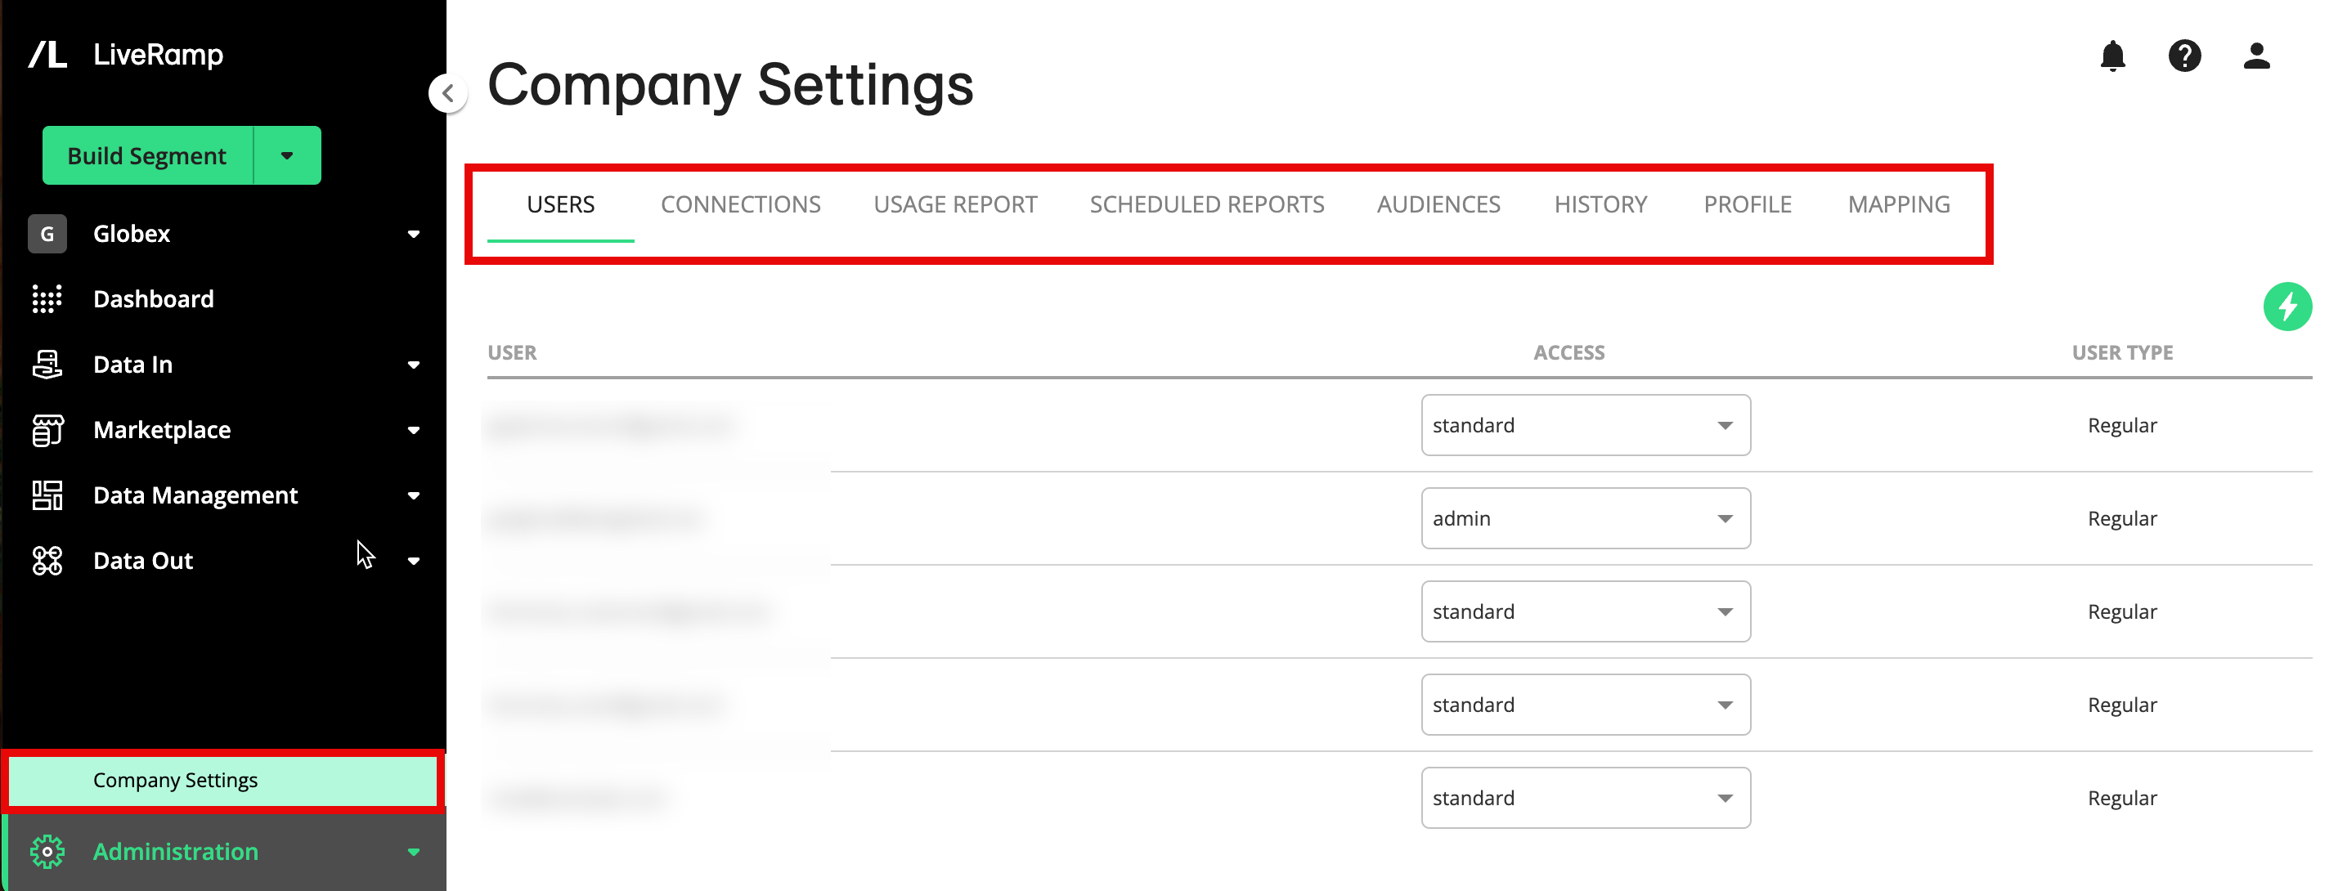Click the Data Management sidebar icon
2347x891 pixels.
(x=47, y=495)
